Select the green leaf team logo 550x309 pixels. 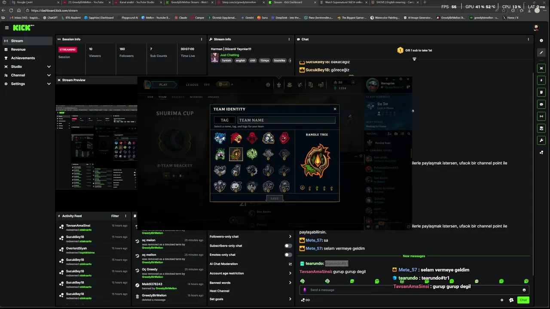tap(252, 154)
